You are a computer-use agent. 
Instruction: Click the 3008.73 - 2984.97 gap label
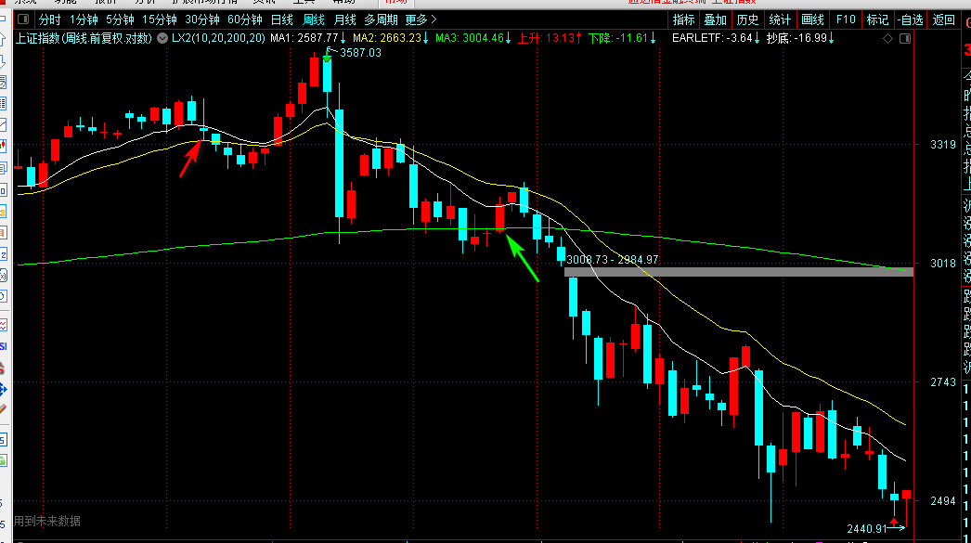click(x=613, y=259)
